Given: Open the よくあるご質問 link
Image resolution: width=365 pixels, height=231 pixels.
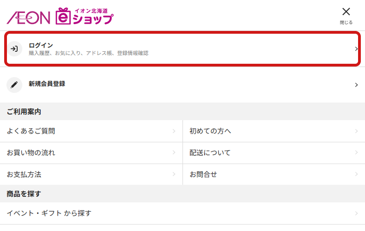Looking at the screenshot, I should 31,131.
